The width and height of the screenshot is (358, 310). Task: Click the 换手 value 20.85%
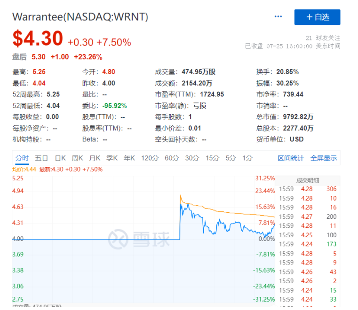tap(287, 72)
